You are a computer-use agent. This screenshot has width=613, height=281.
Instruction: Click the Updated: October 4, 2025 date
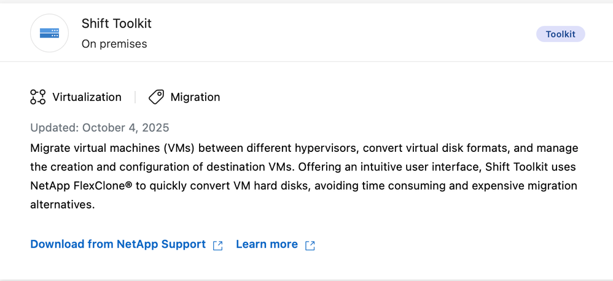(x=100, y=128)
